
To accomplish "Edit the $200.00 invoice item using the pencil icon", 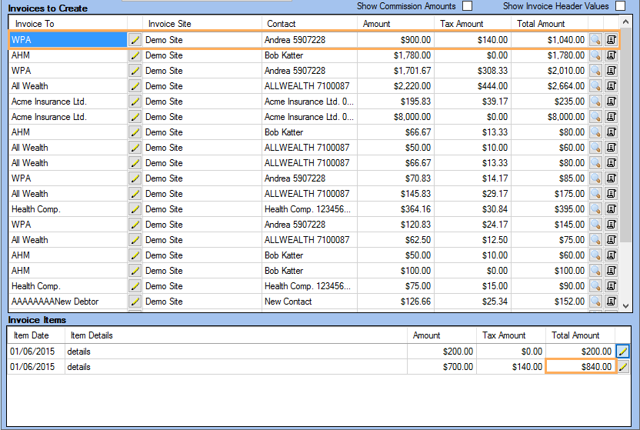I will pyautogui.click(x=623, y=352).
